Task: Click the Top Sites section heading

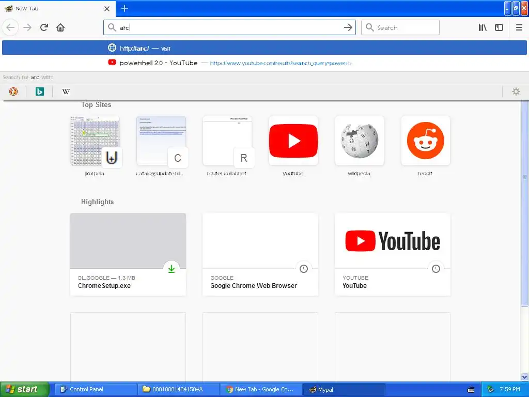Action: [x=96, y=104]
